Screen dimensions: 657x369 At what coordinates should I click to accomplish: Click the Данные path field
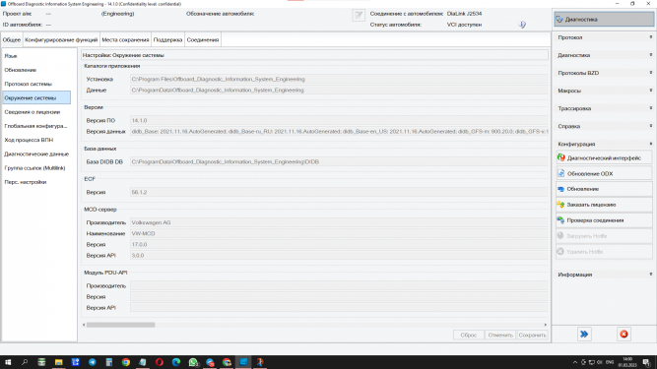[339, 90]
